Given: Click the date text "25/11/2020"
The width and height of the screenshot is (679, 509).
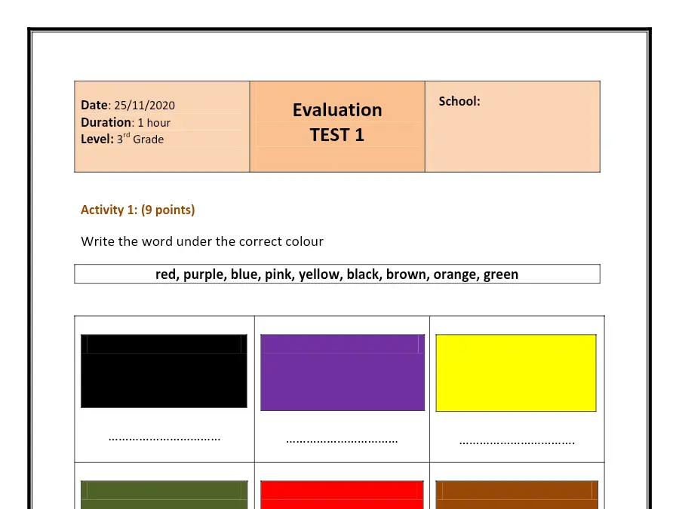Looking at the screenshot, I should tap(145, 105).
